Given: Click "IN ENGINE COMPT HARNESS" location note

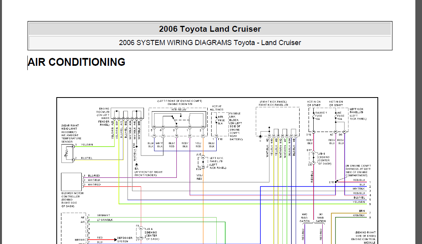Looking at the screenshot, I should point(358,171).
